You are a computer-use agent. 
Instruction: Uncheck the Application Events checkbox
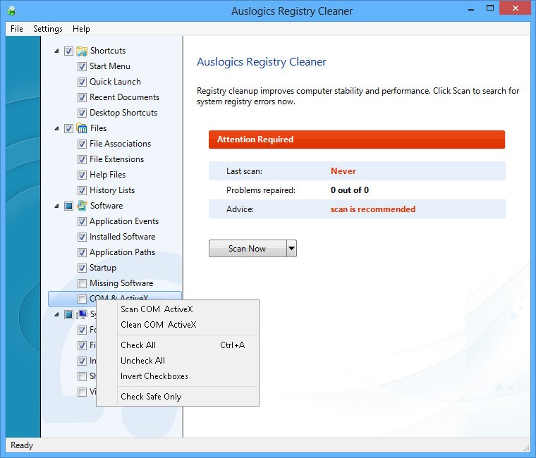[82, 221]
